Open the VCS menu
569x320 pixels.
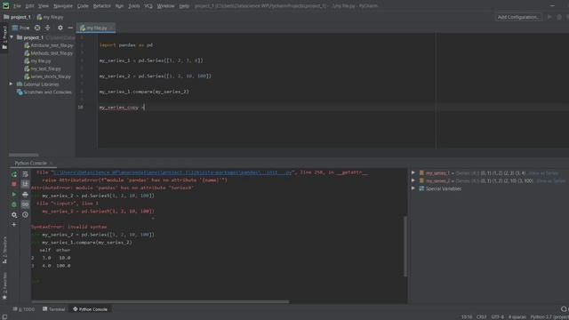point(148,6)
